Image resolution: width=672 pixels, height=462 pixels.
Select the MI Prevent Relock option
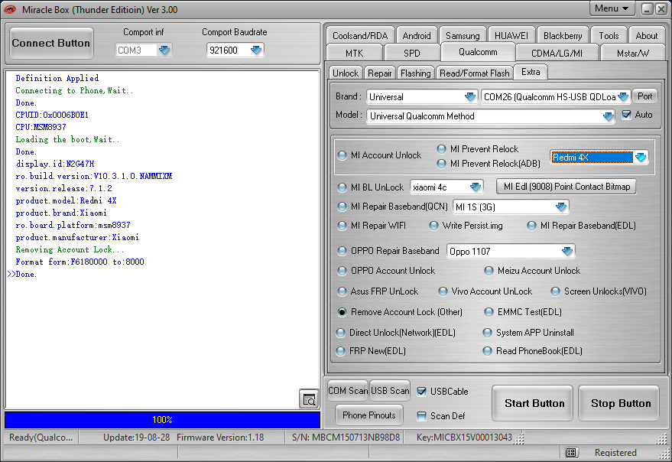point(441,149)
